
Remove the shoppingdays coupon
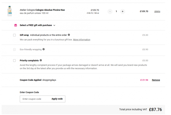pos(156,80)
